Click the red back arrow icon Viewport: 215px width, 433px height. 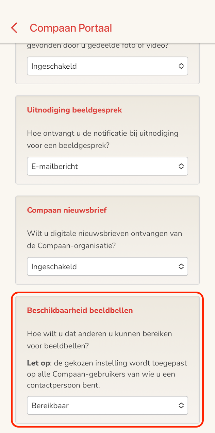pyautogui.click(x=14, y=28)
